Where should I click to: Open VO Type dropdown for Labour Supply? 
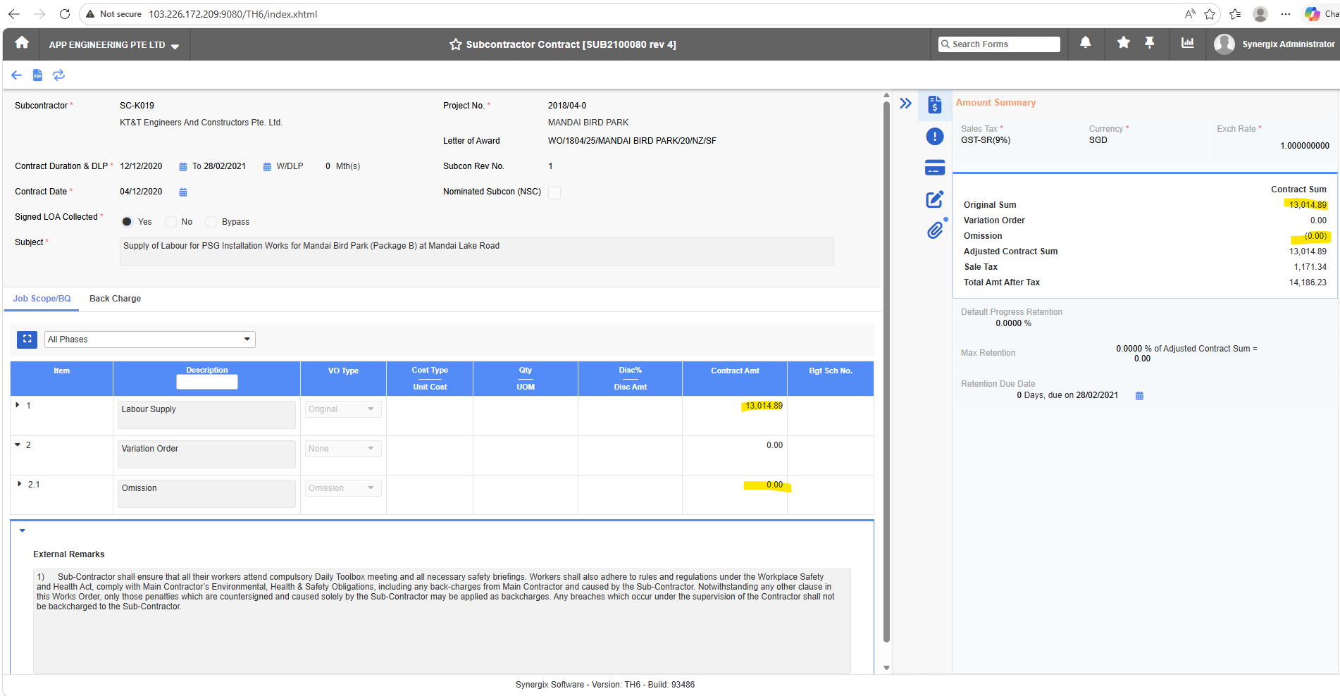tap(343, 409)
